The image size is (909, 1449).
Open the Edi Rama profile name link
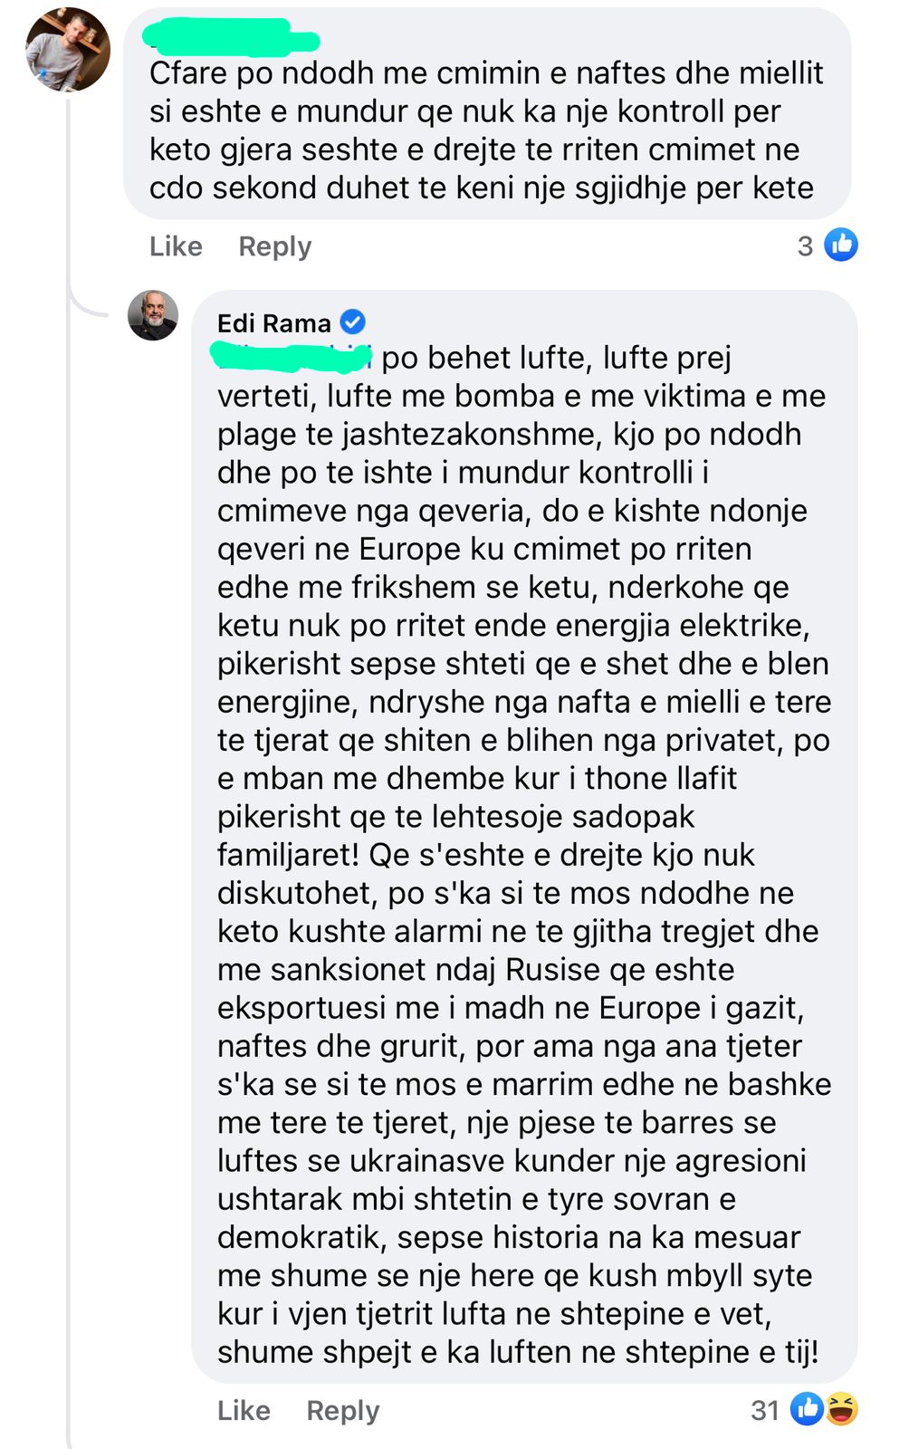pos(273,323)
